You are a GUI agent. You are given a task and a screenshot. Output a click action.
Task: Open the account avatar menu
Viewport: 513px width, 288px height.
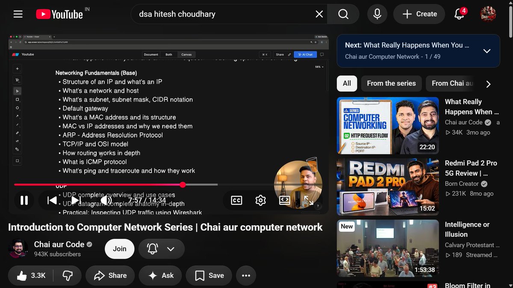(x=488, y=14)
